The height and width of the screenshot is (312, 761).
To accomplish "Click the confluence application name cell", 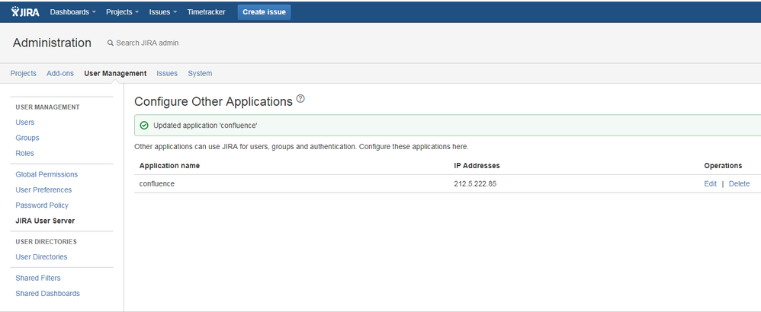I will [157, 184].
